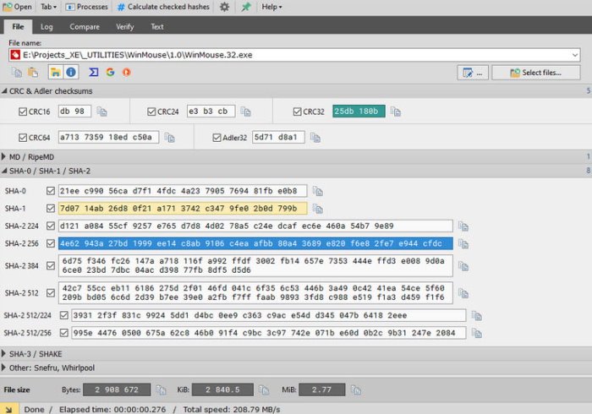Copy the file size in MiB
This screenshot has height=414, width=592.
(x=356, y=389)
